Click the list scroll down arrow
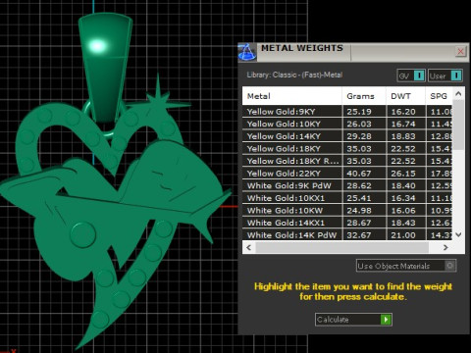 [458, 234]
